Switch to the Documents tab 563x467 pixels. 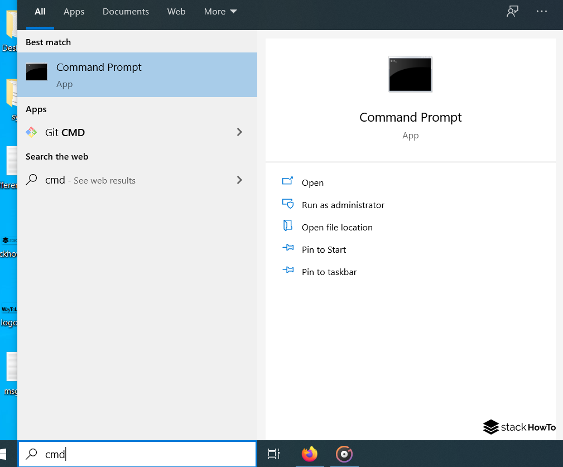click(126, 11)
